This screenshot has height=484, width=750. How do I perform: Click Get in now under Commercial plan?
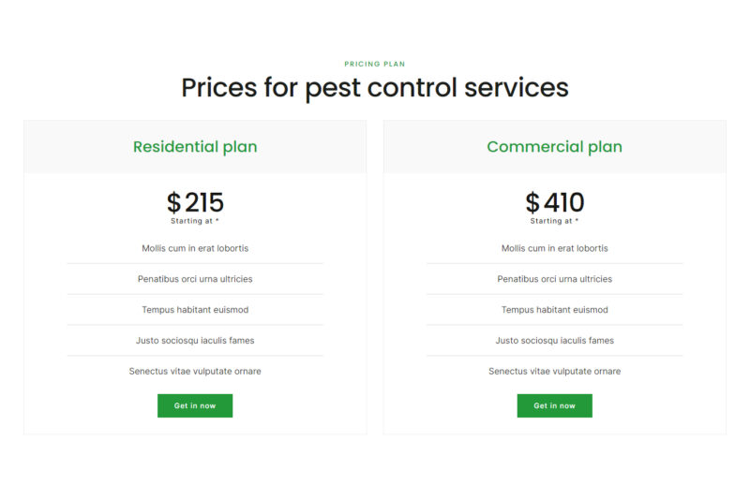pos(554,405)
